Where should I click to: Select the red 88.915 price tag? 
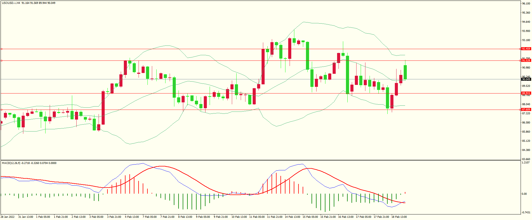tap(526, 93)
